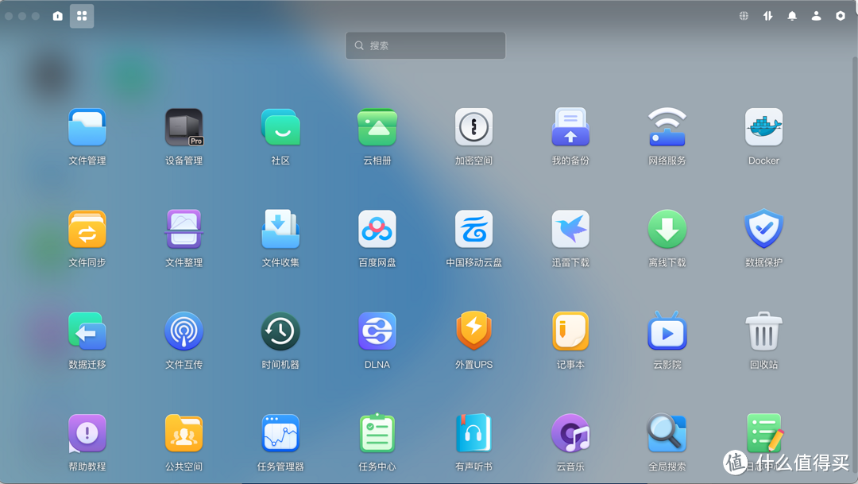
Task: Open 任务中心 task center app
Action: coord(377,434)
